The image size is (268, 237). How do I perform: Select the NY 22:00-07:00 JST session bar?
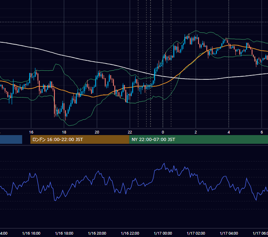[198, 139]
